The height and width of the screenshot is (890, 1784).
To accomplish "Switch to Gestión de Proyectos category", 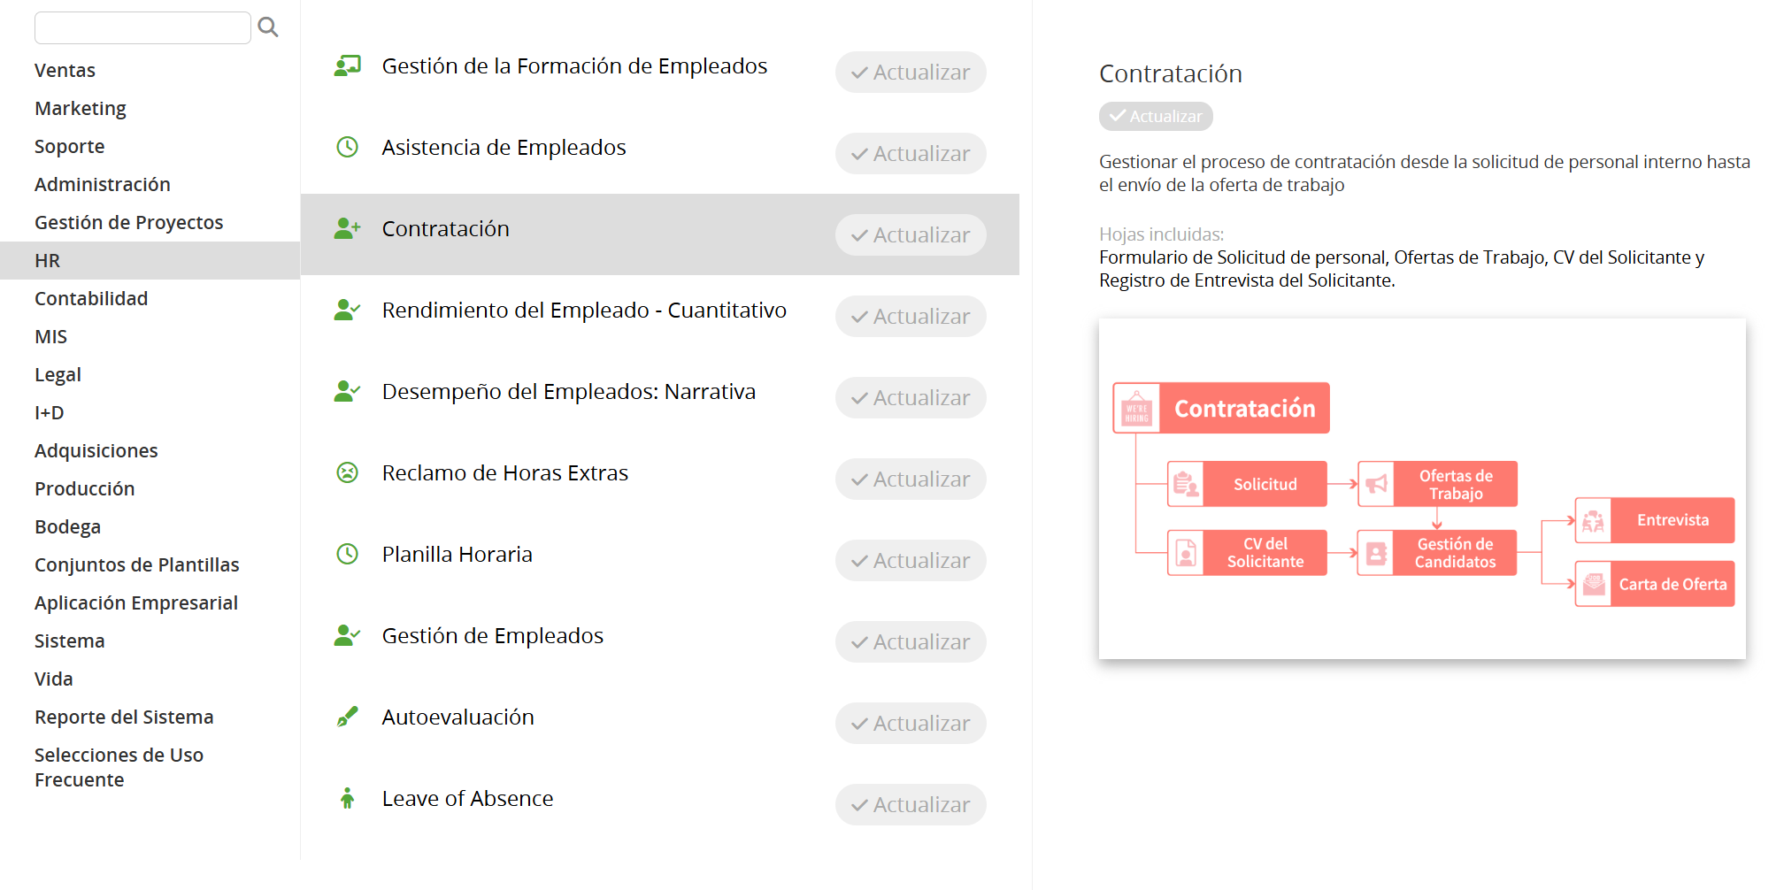I will pos(128,223).
